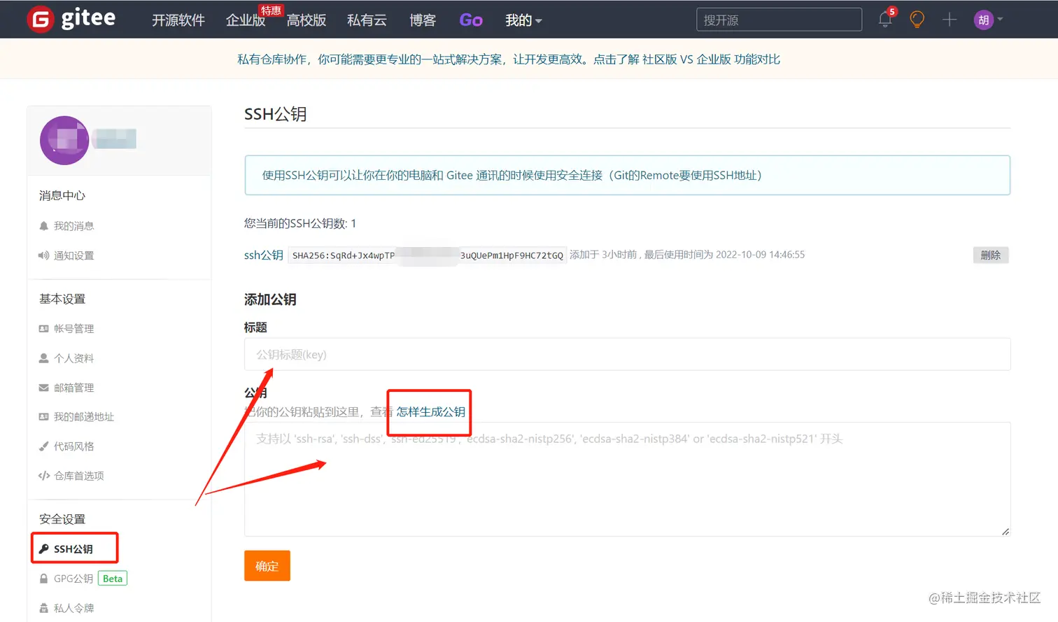This screenshot has width=1058, height=622.
Task: Open 代码风格 settings
Action: click(x=73, y=446)
